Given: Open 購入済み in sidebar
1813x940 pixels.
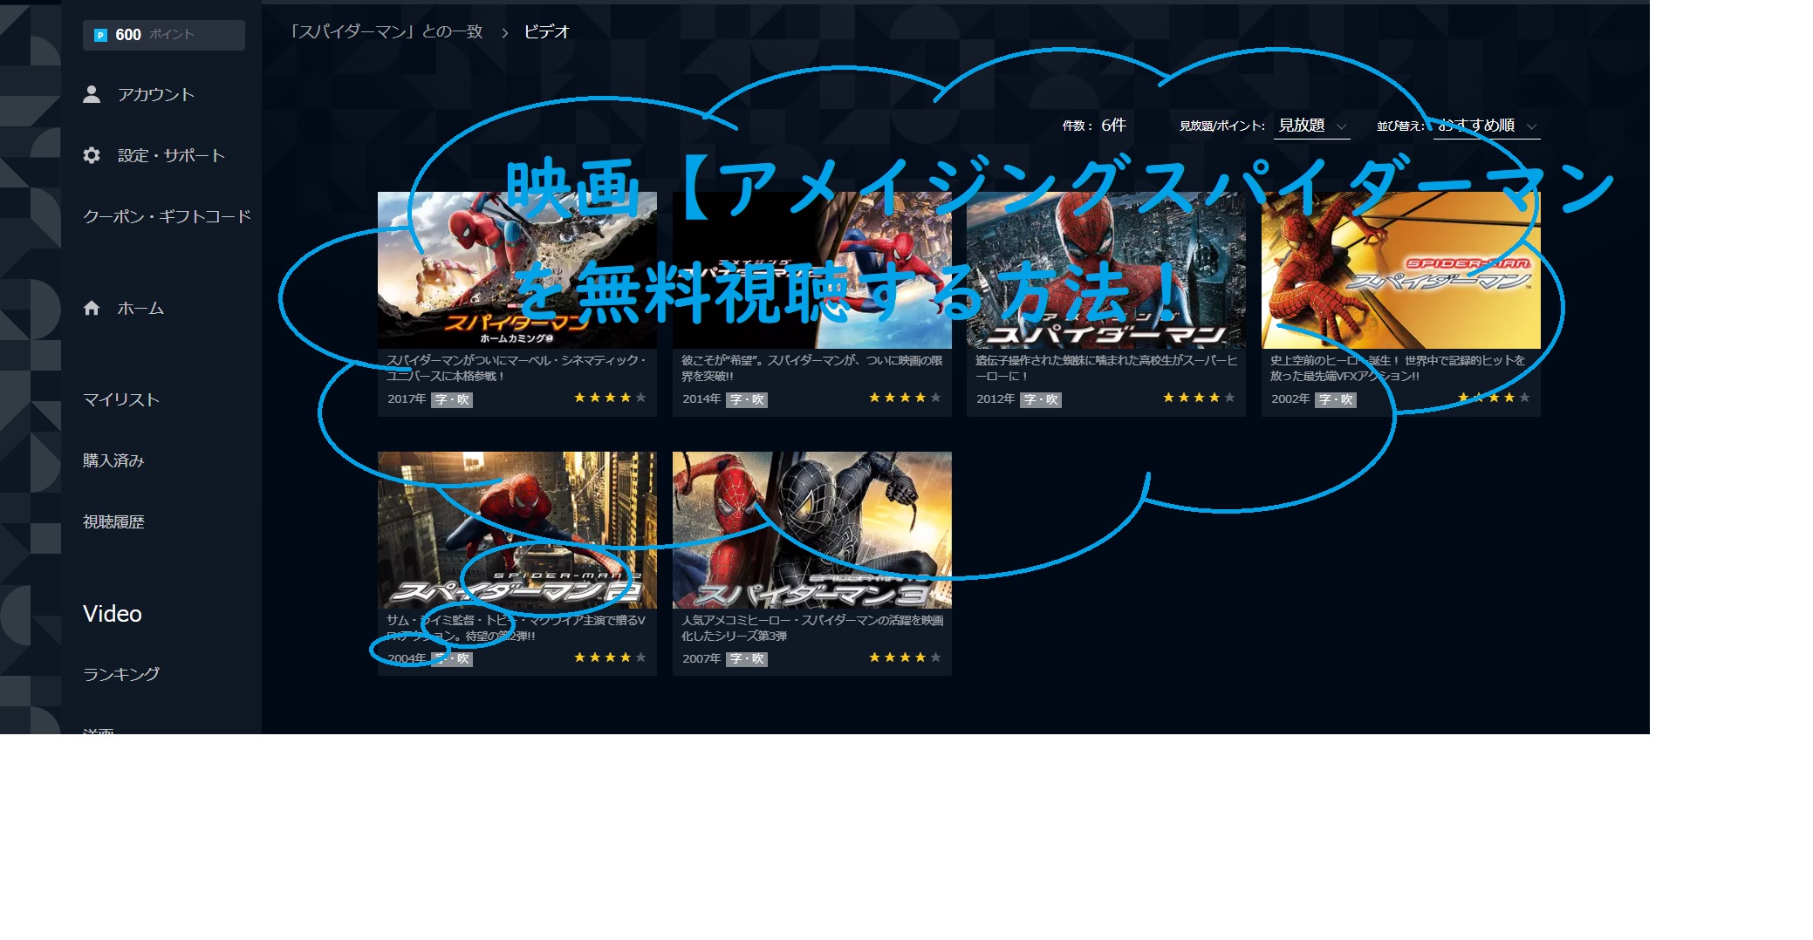Looking at the screenshot, I should click(x=113, y=460).
